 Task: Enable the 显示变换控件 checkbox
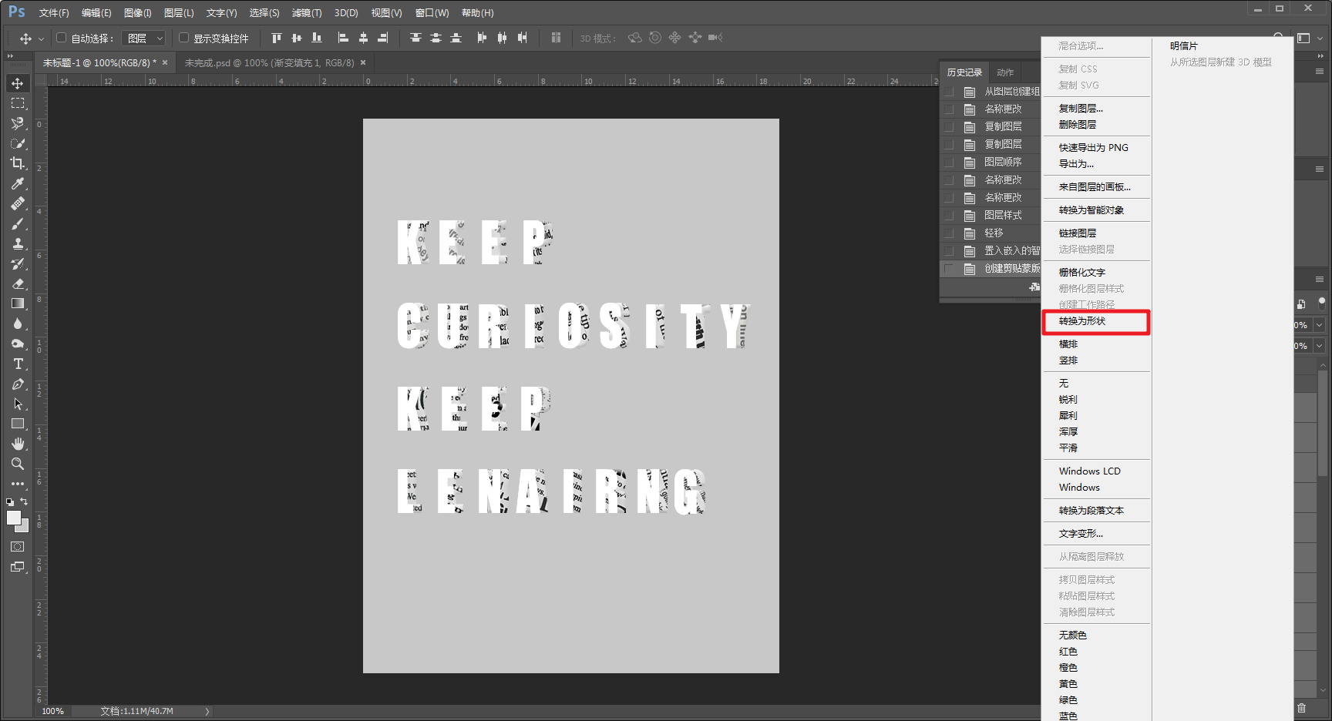(183, 38)
